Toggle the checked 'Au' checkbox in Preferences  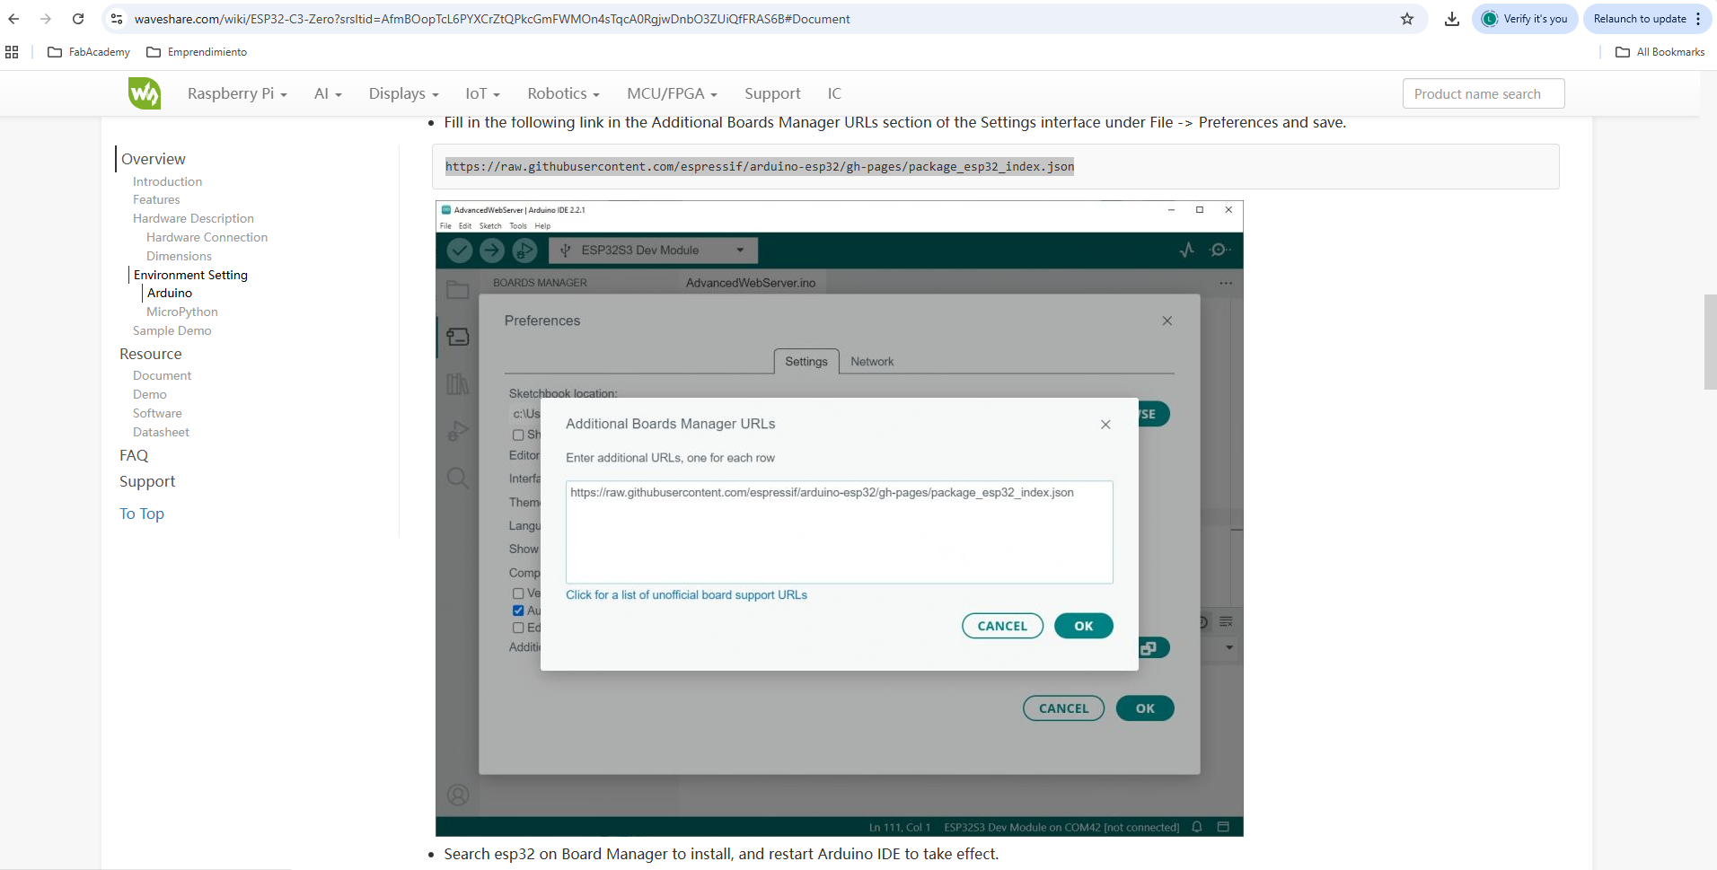click(x=518, y=611)
